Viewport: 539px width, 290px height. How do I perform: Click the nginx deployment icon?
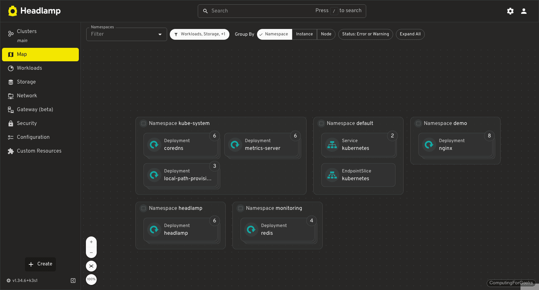point(429,145)
